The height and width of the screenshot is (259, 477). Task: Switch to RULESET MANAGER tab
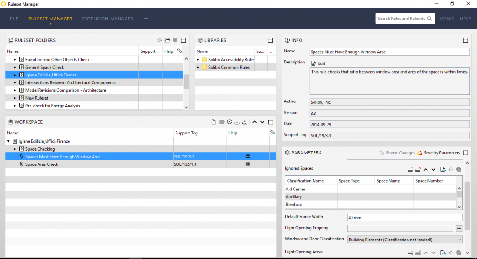(50, 19)
